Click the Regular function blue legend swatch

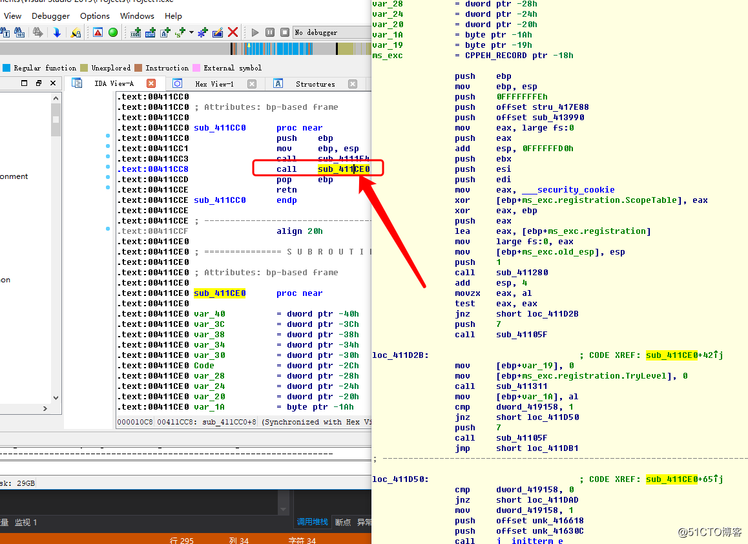coord(6,68)
